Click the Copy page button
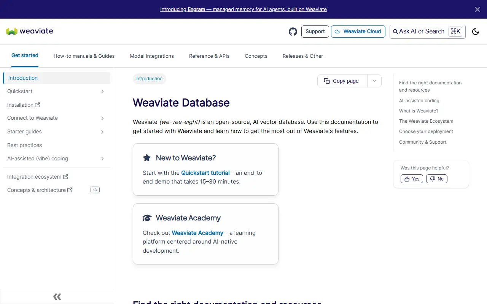 click(342, 81)
